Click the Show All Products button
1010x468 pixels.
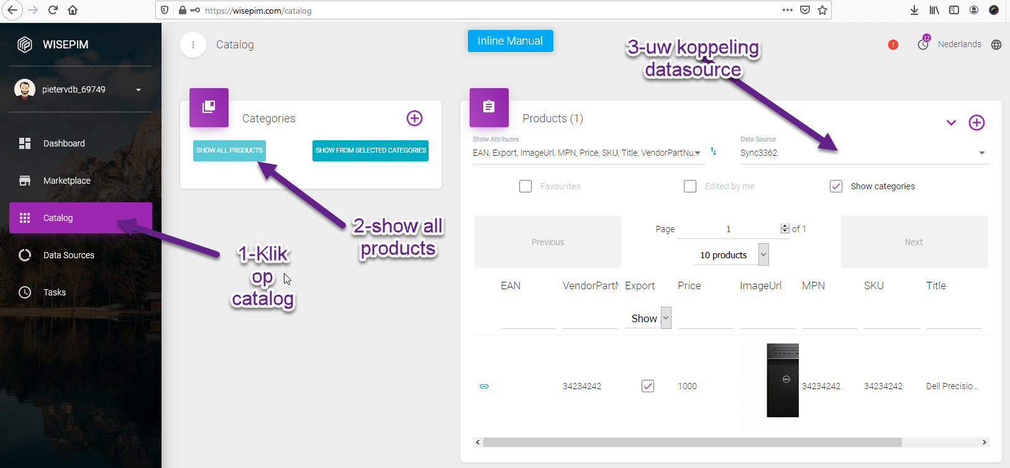pos(229,150)
